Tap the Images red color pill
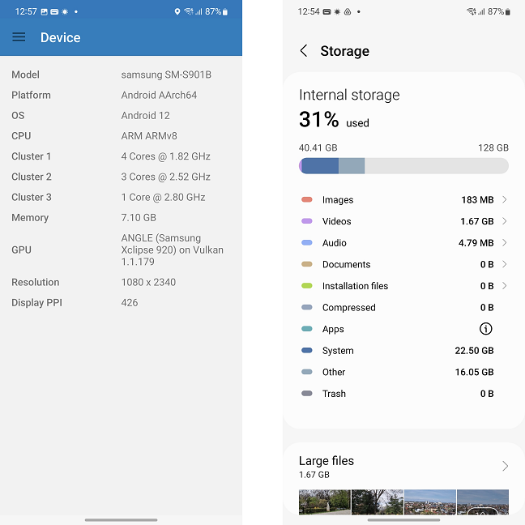 pos(307,200)
